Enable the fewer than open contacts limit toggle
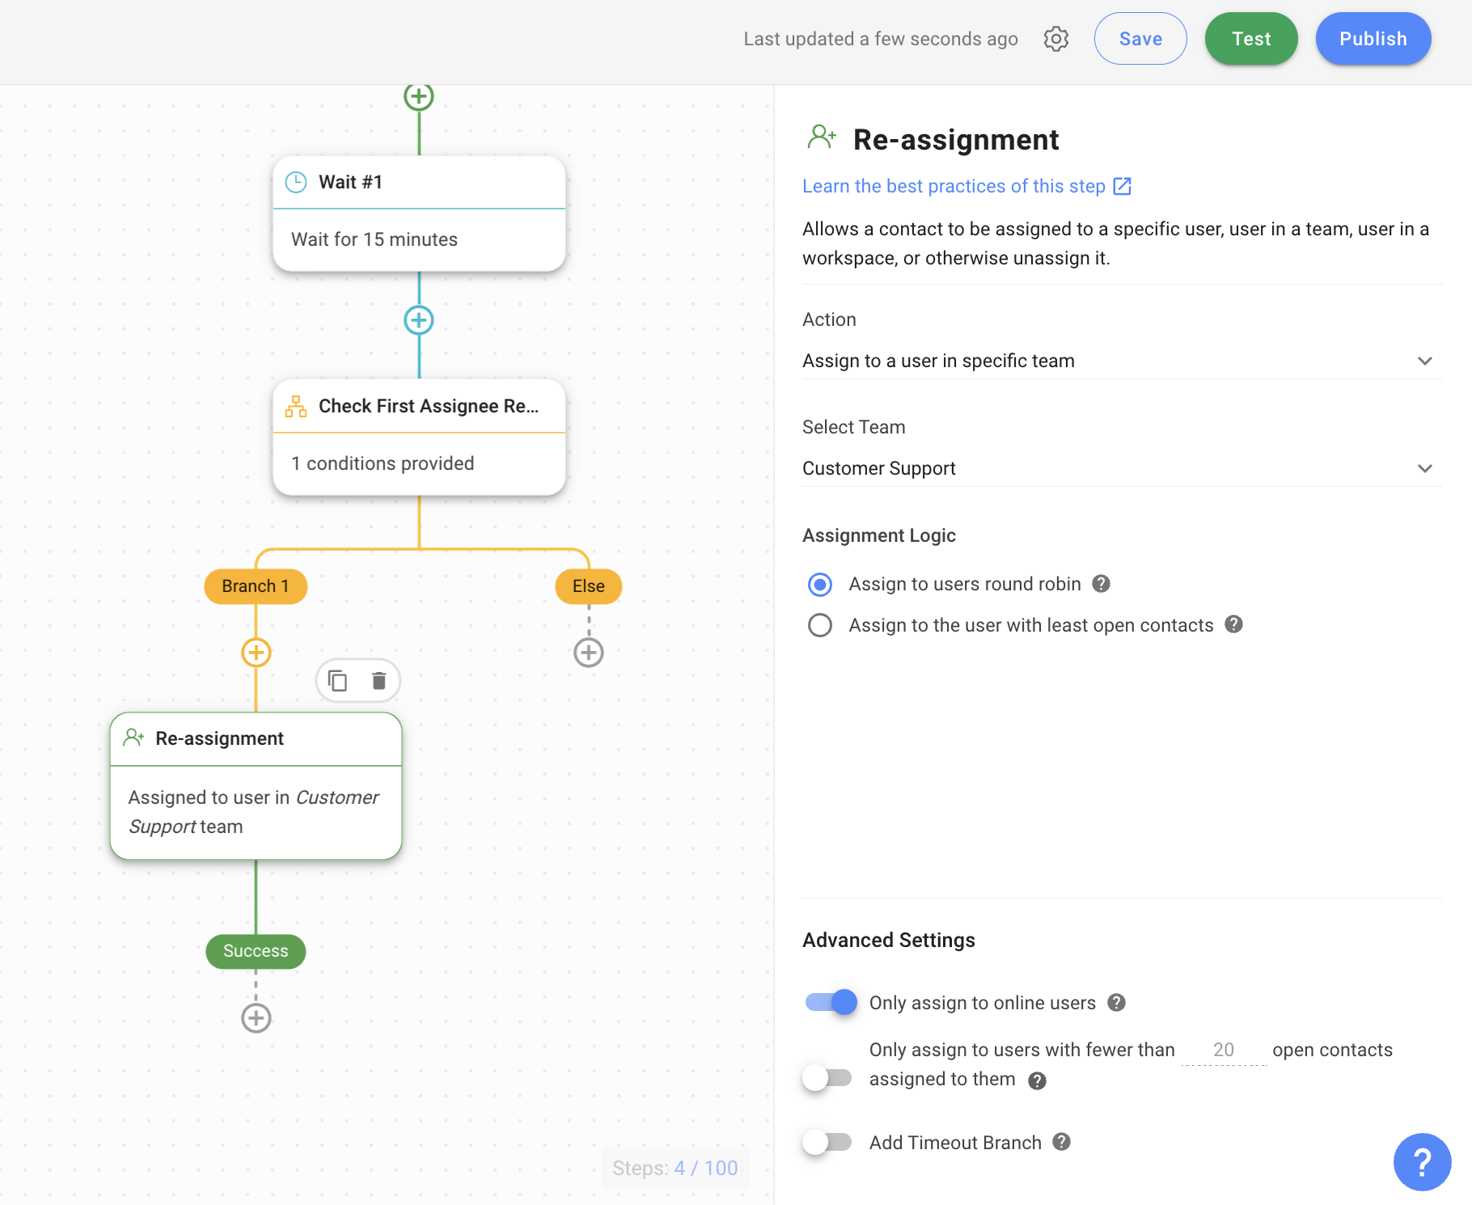The image size is (1472, 1205). coord(827,1077)
